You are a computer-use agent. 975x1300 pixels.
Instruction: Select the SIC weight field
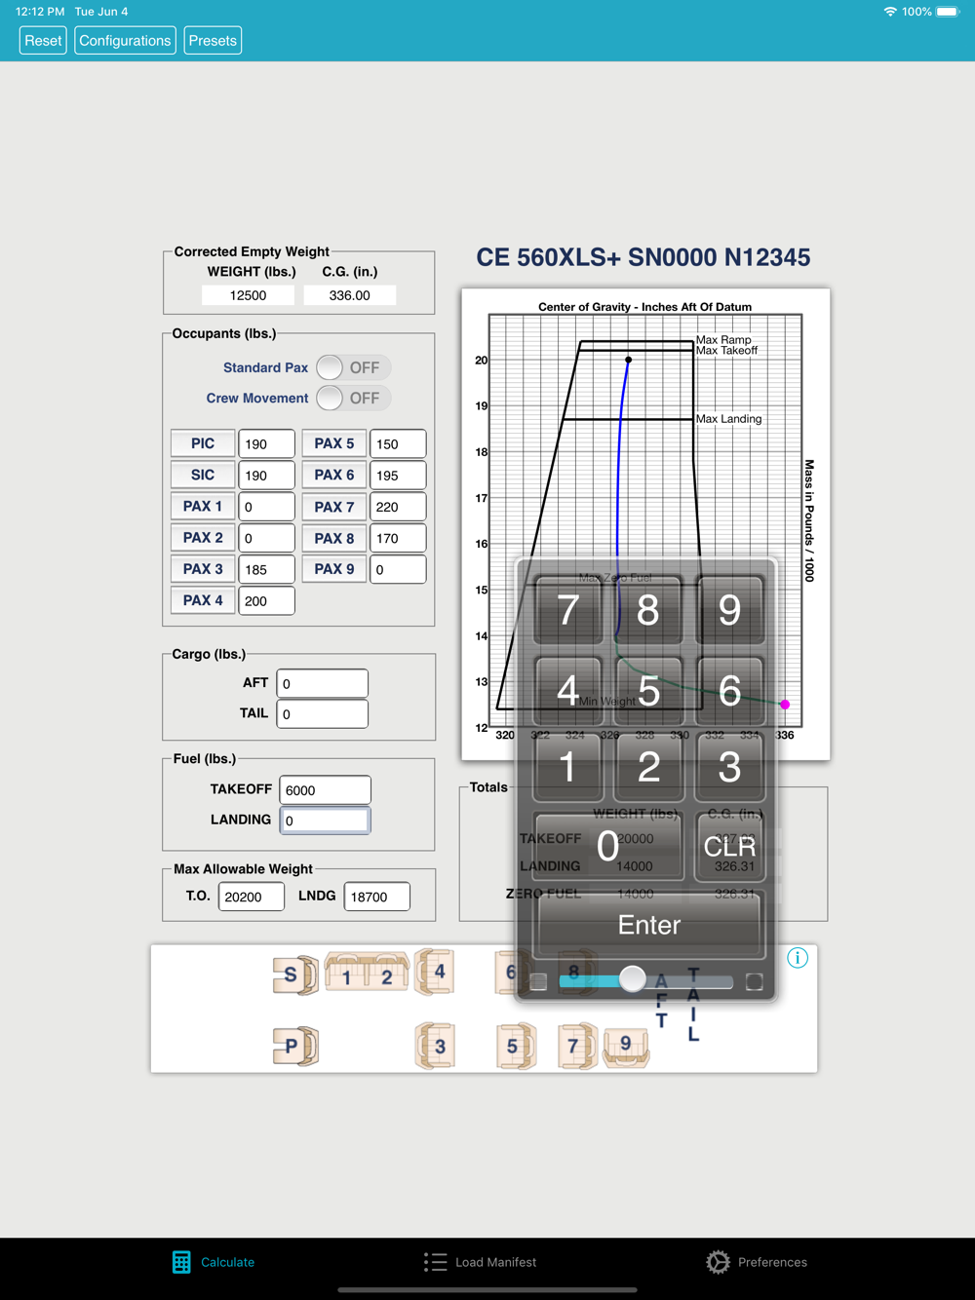(266, 475)
